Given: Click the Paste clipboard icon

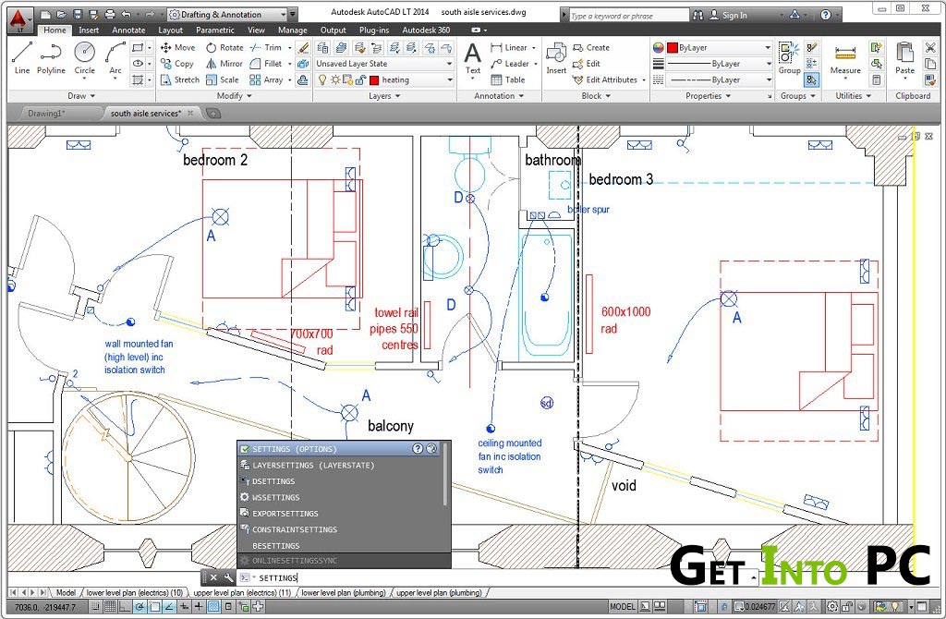Looking at the screenshot, I should (904, 58).
